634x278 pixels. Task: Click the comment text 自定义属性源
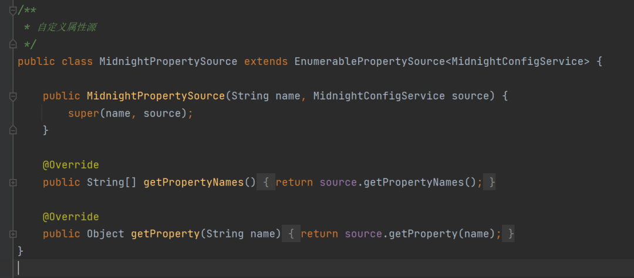tap(66, 28)
